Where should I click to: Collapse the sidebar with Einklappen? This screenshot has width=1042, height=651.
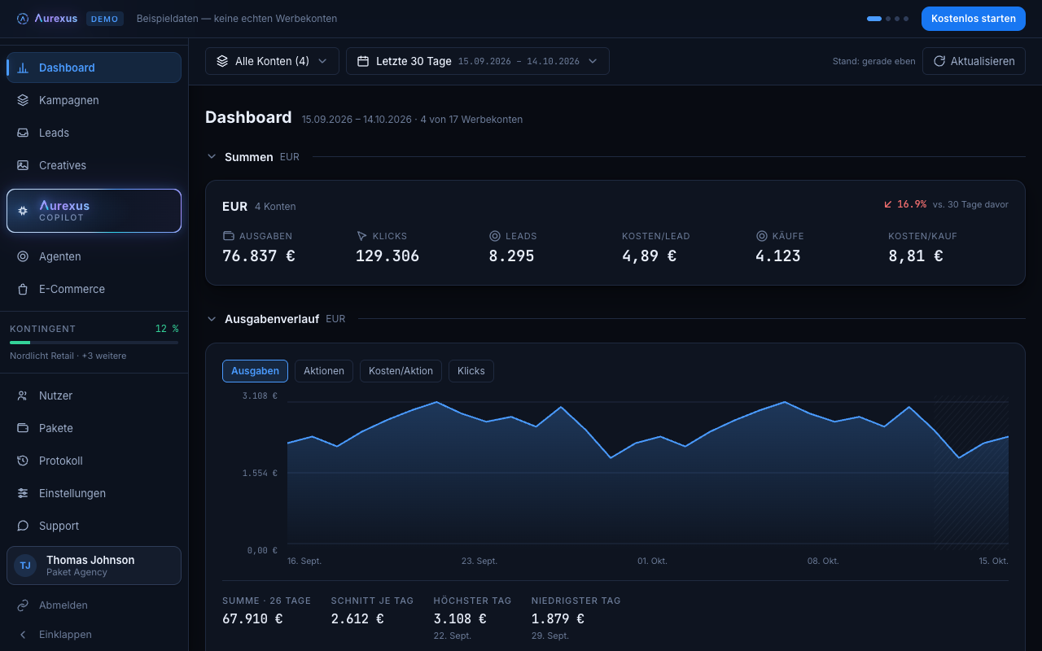tap(94, 635)
